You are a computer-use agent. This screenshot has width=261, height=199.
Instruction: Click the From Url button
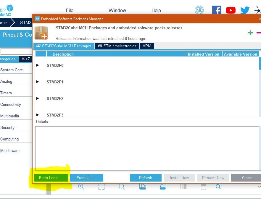coord(86,178)
